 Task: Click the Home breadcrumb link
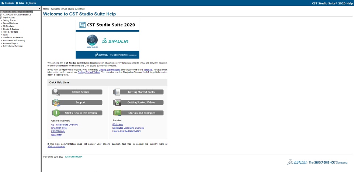46,9
